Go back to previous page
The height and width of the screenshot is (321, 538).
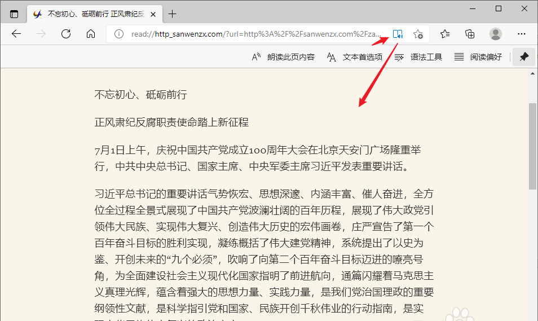point(16,34)
